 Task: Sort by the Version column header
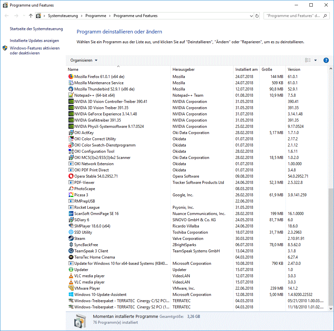pyautogui.click(x=306, y=69)
